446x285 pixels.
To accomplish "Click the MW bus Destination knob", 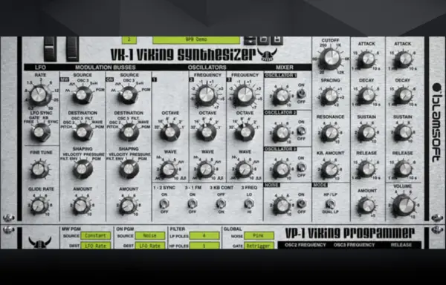I will pyautogui.click(x=83, y=132).
